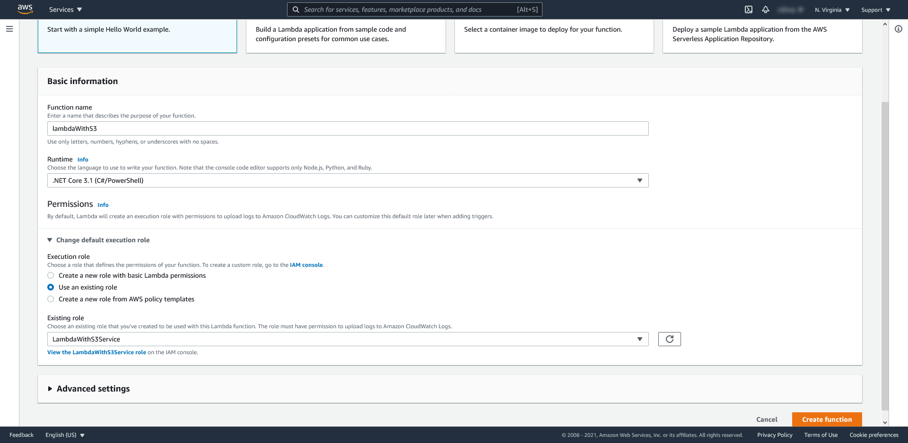Open the Privacy Policy link
This screenshot has width=908, height=443.
click(775, 435)
